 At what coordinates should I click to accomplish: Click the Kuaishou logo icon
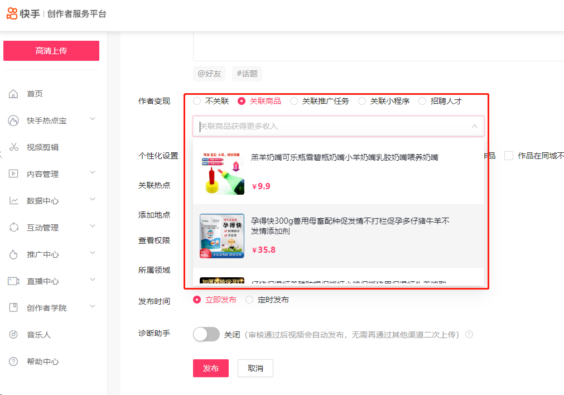point(12,14)
